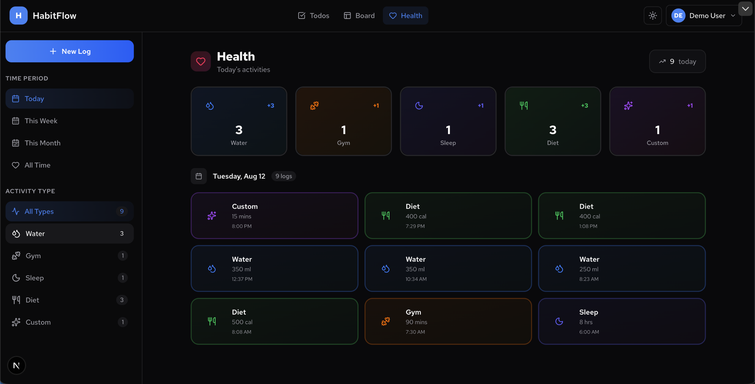Click the moon icon on the Sleep summary card
The height and width of the screenshot is (384, 755).
[419, 105]
